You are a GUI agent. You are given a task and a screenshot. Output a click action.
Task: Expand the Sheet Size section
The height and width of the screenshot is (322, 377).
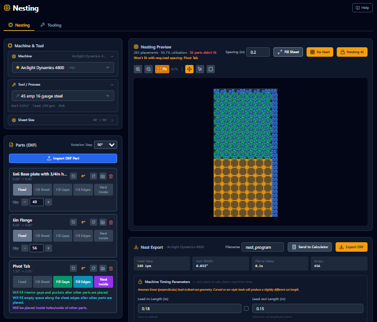tap(63, 120)
